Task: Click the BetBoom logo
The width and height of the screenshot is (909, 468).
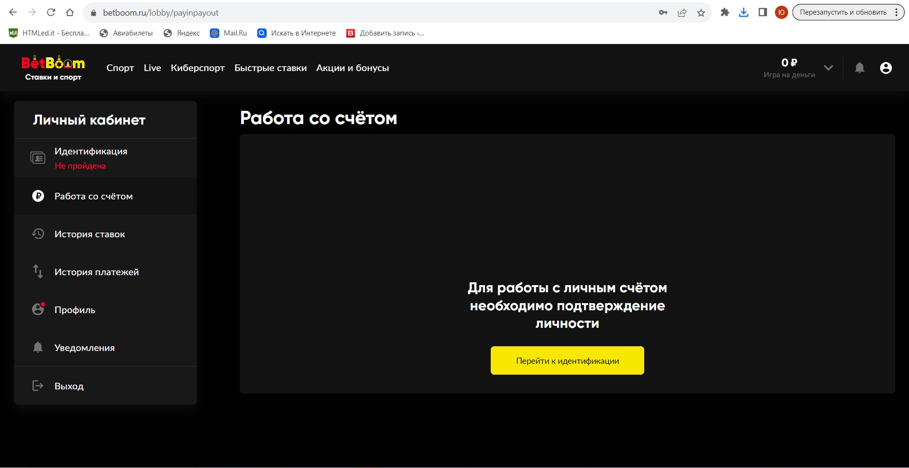Action: 53,68
